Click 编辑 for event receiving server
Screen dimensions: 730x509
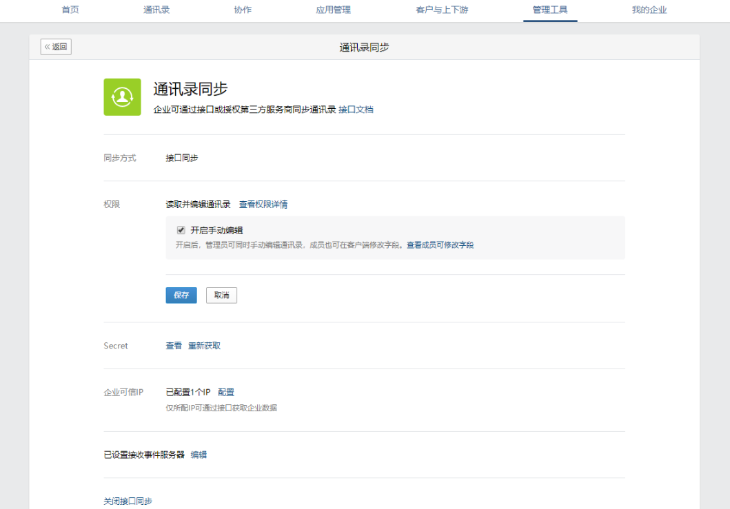click(x=199, y=455)
